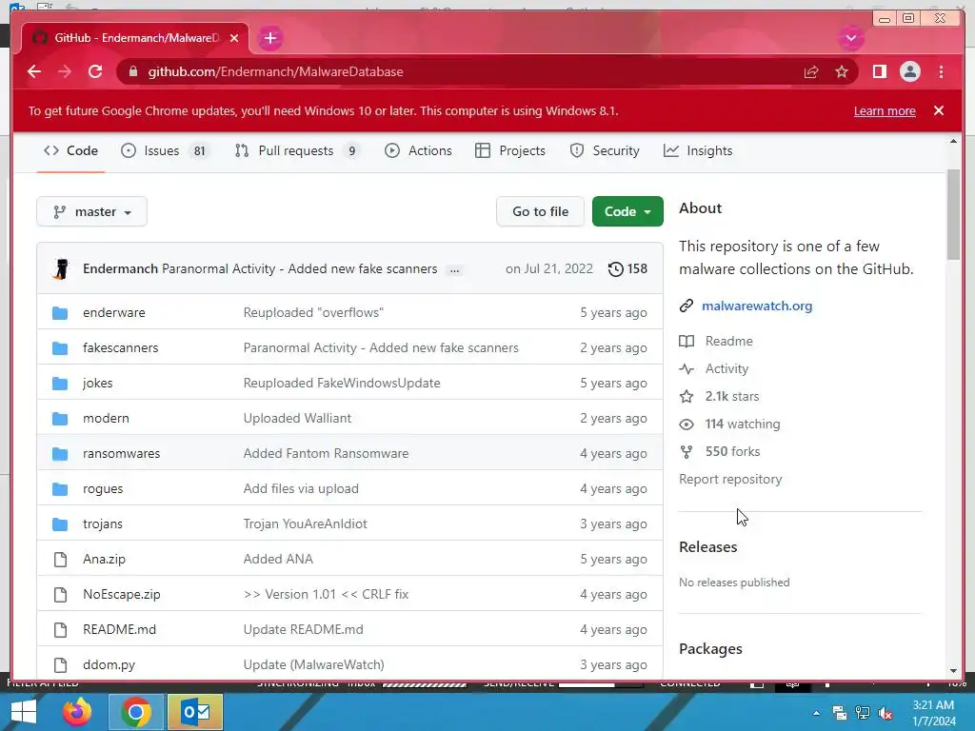
Task: Share this page via the share icon
Action: 811,72
